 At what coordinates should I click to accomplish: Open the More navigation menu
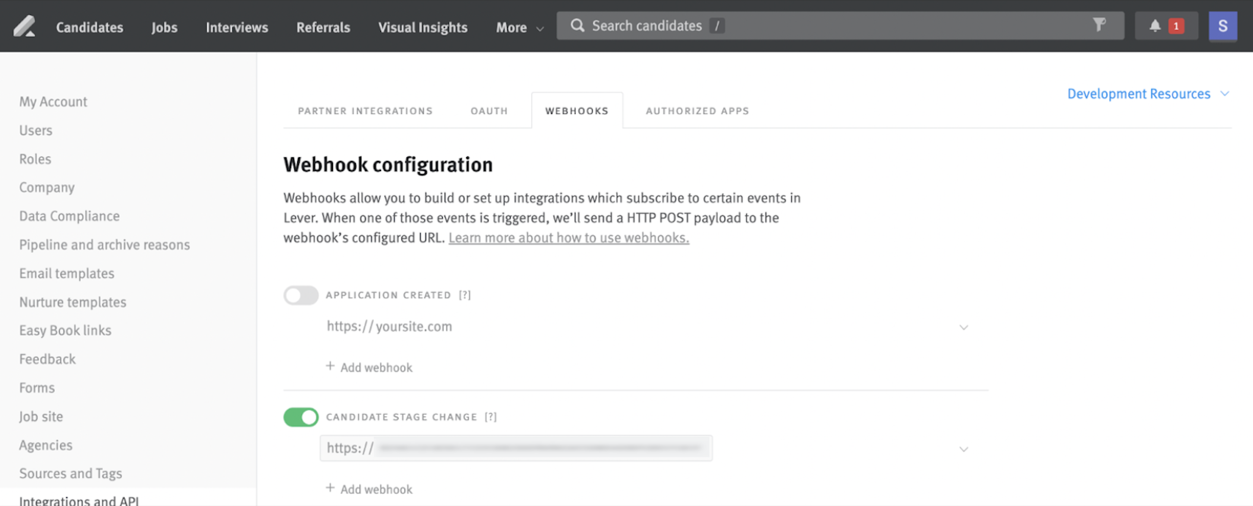[519, 27]
